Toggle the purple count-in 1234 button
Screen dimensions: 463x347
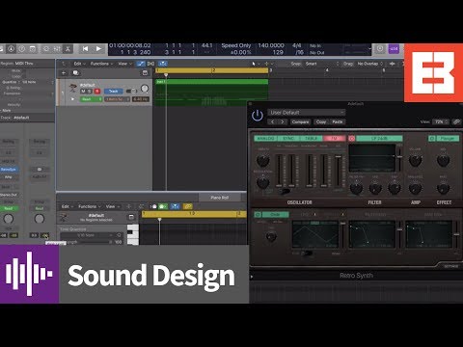(394, 49)
